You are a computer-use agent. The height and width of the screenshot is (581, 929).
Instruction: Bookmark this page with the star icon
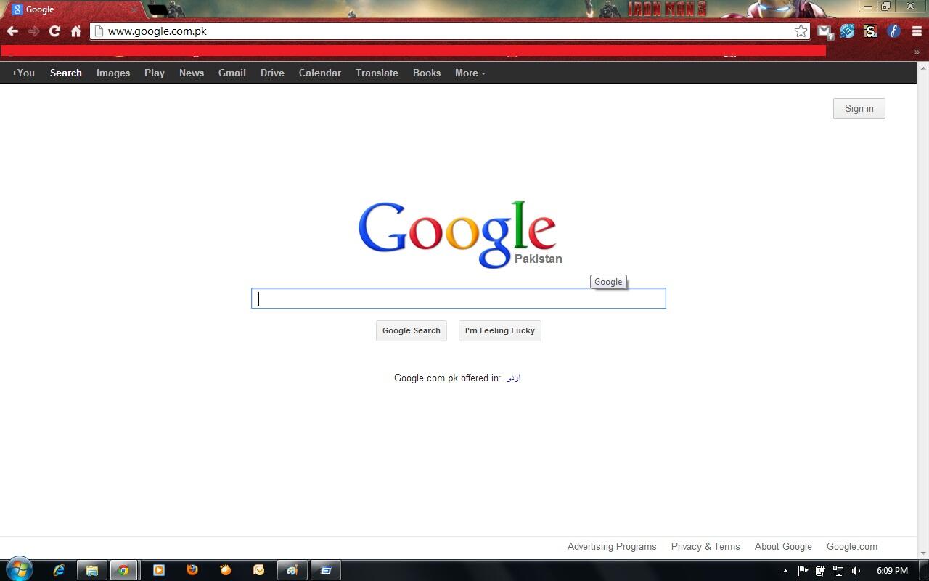click(801, 31)
